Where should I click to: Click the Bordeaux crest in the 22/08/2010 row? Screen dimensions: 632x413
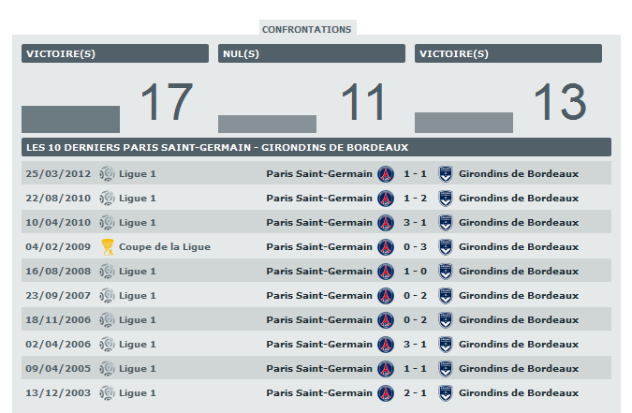[x=446, y=198]
